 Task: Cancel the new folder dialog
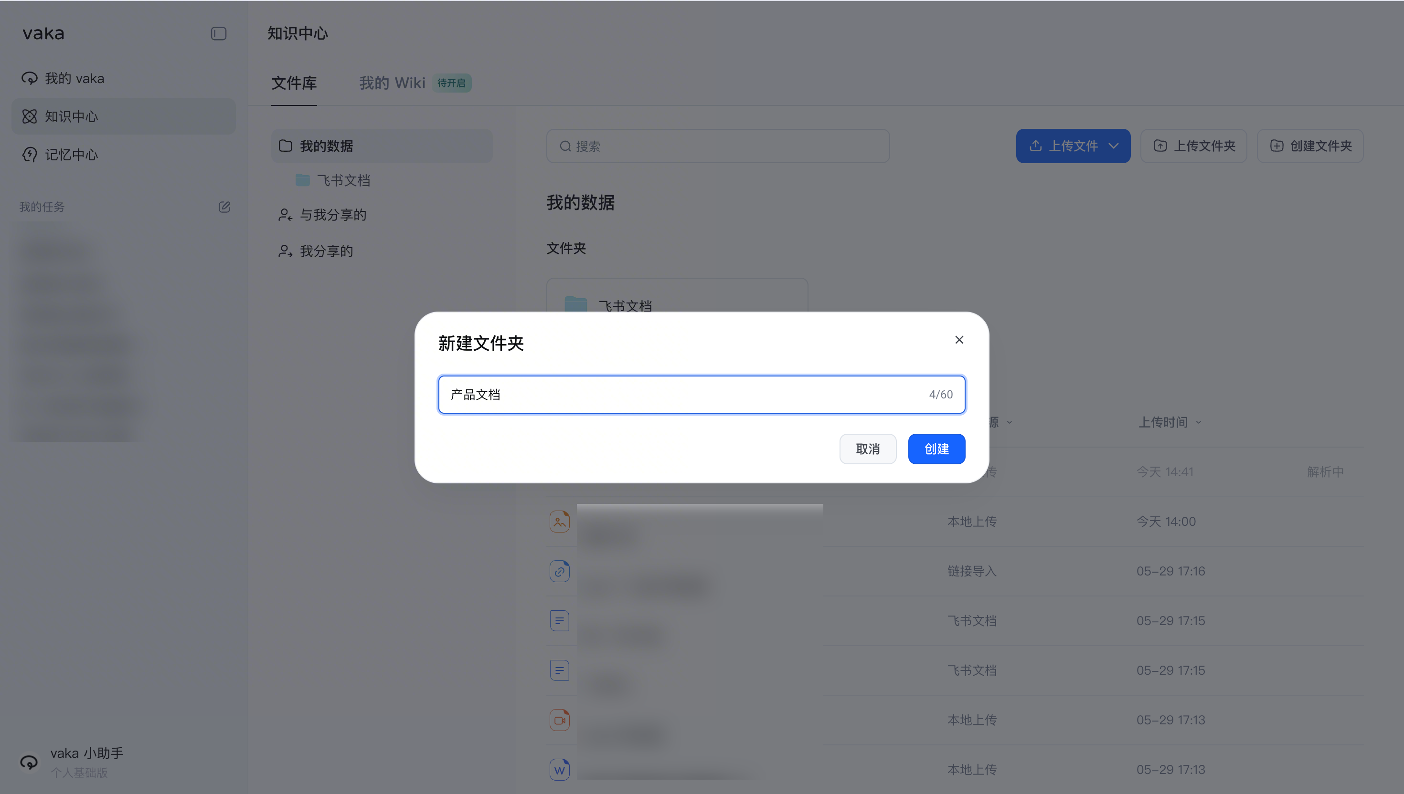(868, 449)
